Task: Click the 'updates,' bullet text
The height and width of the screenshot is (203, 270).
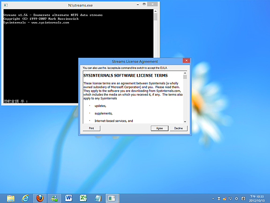Action: point(100,106)
